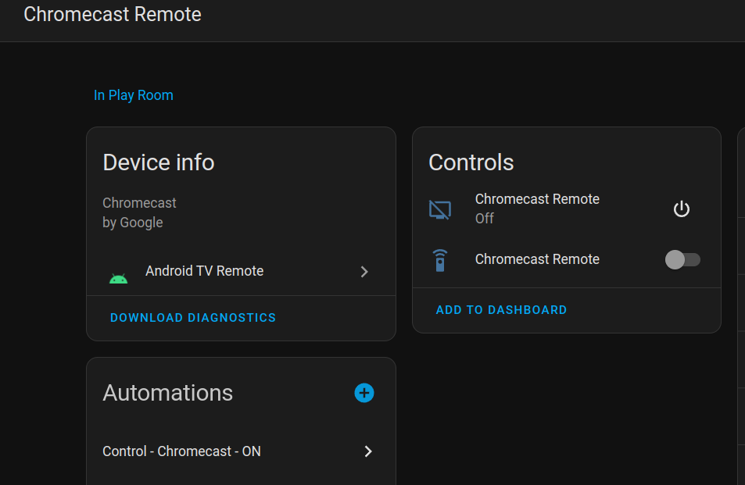Viewport: 745px width, 485px height.
Task: Add a new automation with the plus icon
Action: (364, 393)
